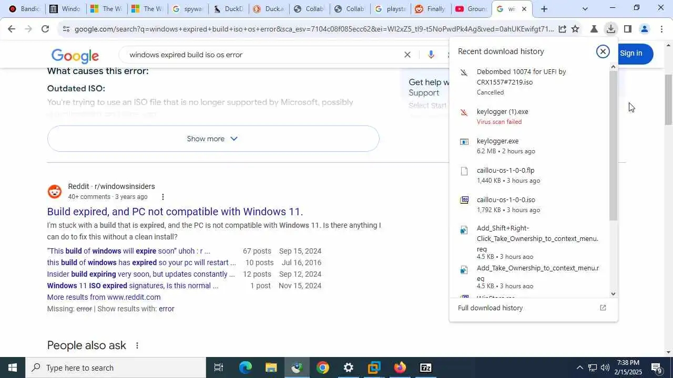Screen dimensions: 673x378
Task: Click the Google search input field
Action: tap(263, 55)
